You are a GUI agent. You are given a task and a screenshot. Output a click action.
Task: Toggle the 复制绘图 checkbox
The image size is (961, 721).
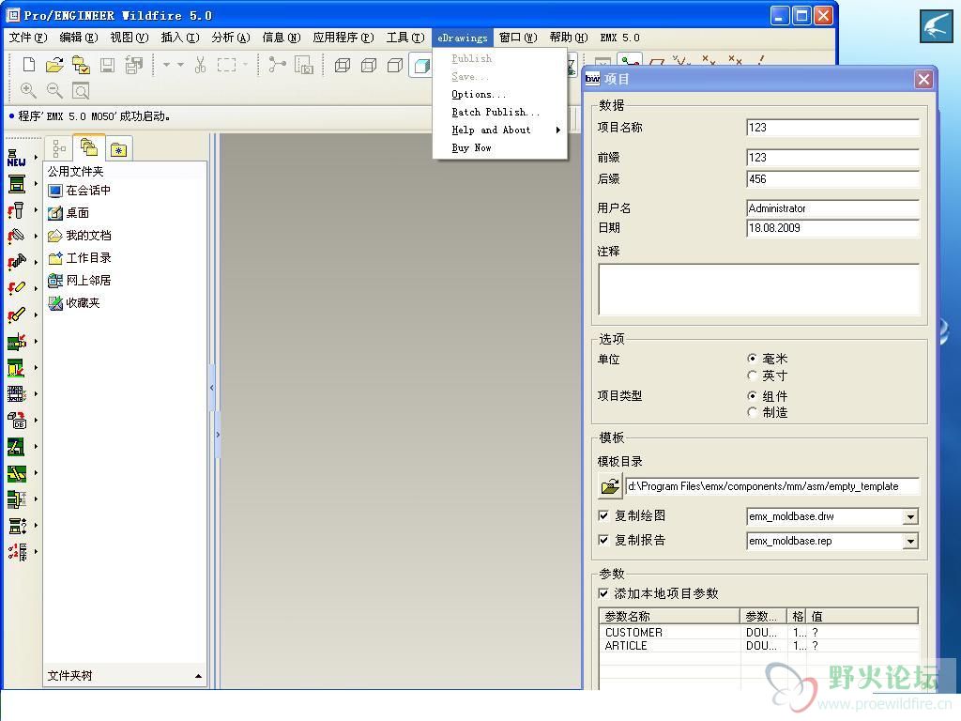point(603,515)
